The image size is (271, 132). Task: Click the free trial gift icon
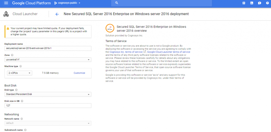point(244,3)
